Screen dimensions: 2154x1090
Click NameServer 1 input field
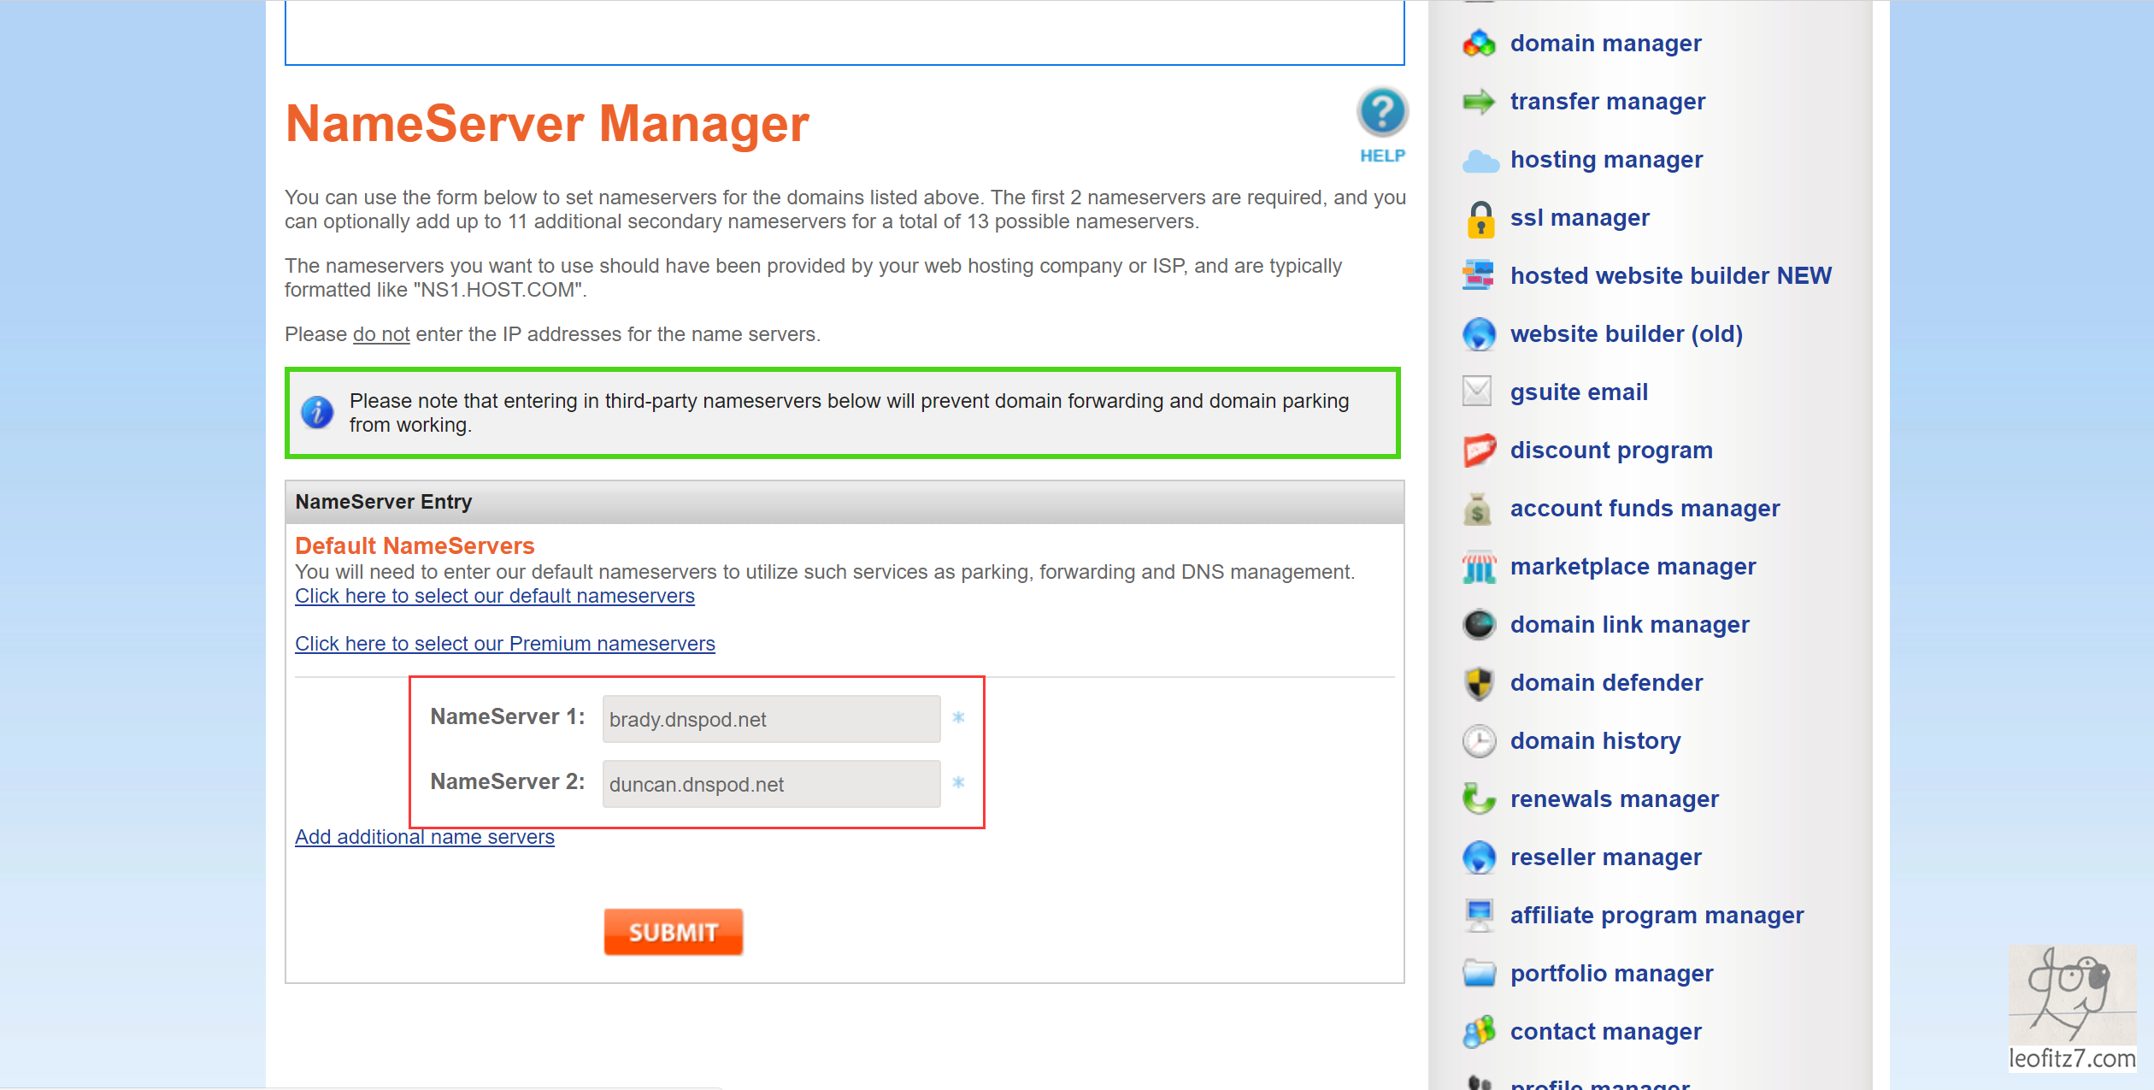[771, 720]
